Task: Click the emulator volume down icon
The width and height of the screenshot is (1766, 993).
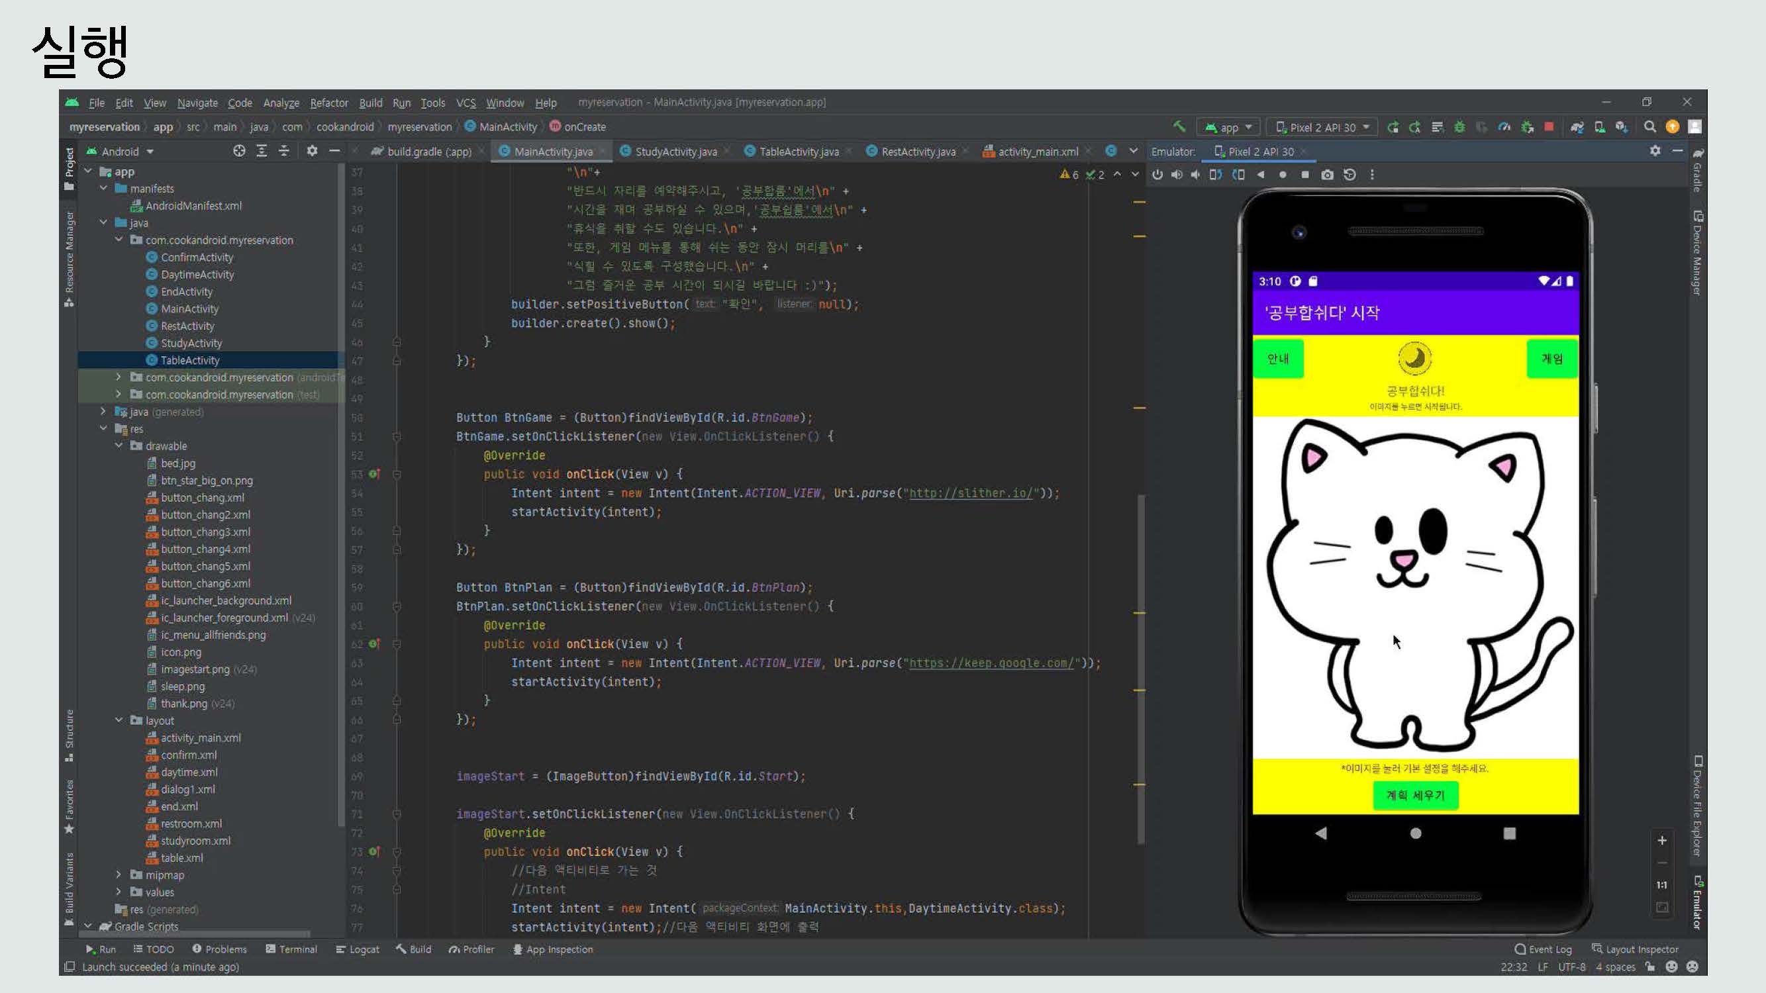Action: coord(1196,175)
